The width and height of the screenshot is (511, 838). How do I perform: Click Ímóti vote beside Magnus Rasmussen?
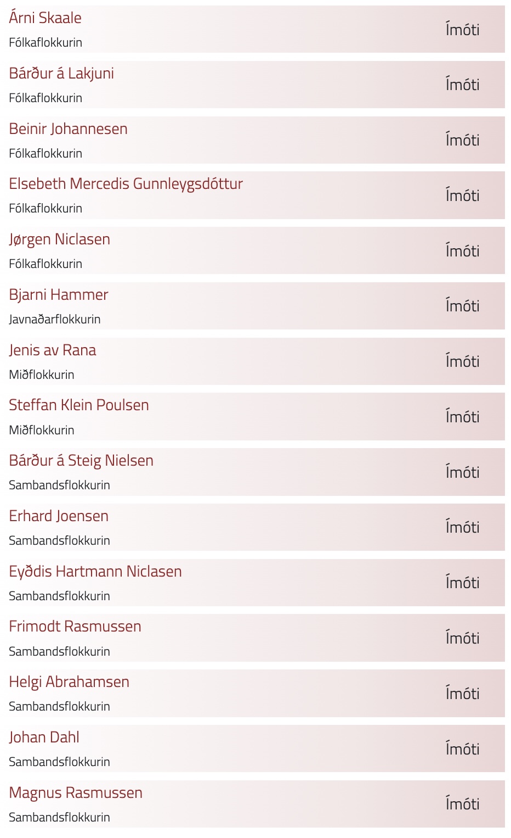[x=462, y=805]
